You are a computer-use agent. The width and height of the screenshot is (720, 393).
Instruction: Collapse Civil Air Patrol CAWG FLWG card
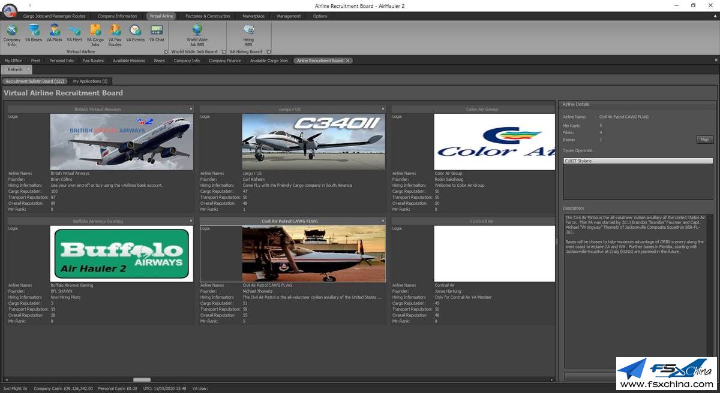point(383,221)
